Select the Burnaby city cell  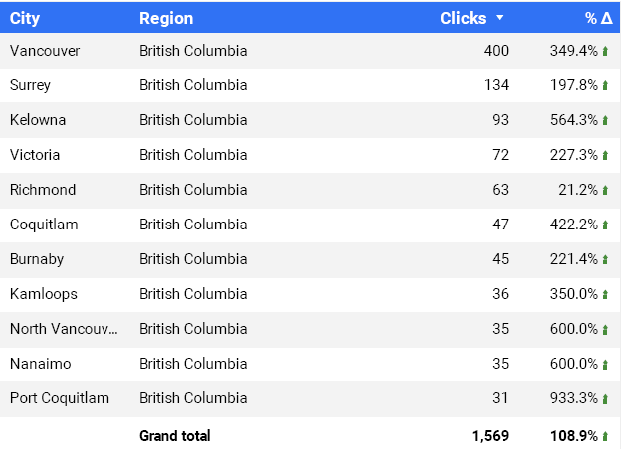pos(37,259)
